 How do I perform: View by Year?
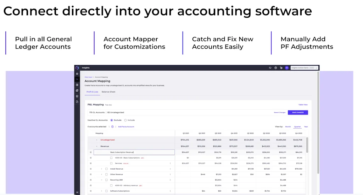[306, 127]
